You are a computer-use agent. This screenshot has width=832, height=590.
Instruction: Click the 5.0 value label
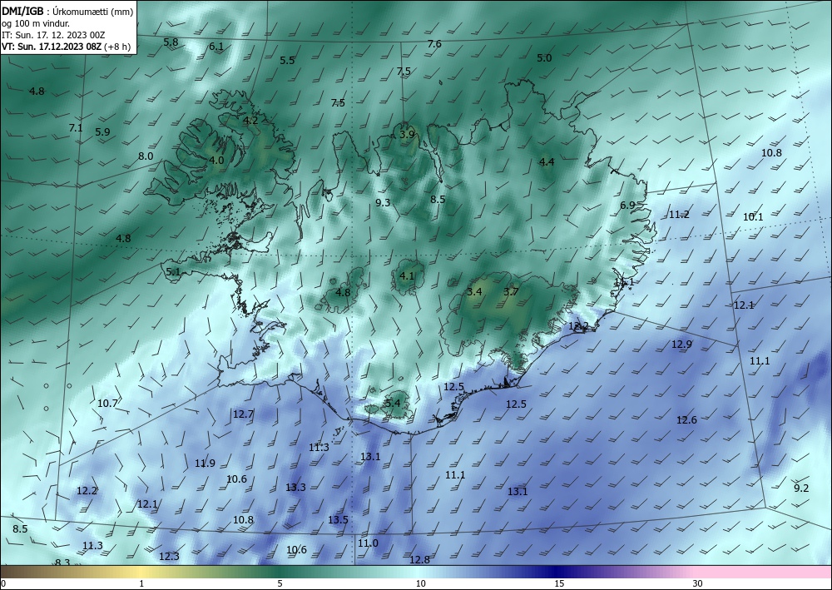click(544, 58)
